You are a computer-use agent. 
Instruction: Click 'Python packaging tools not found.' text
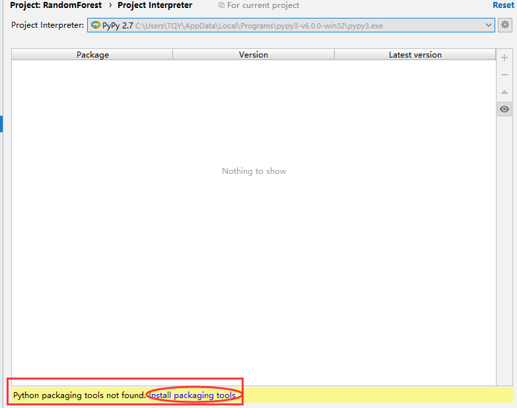[79, 395]
